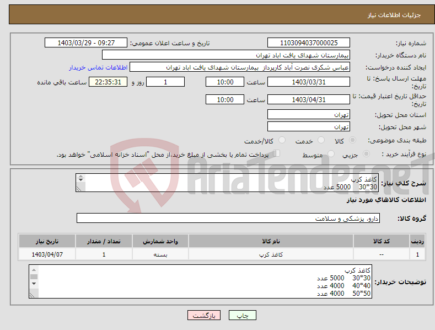Image resolution: width=435 pixels, height=330 pixels.
Task: Click the table cell کاغذ کرپ
Action: 271,254
